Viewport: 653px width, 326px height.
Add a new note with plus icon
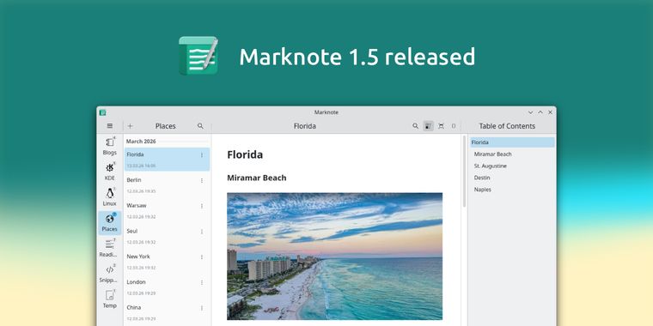click(130, 126)
